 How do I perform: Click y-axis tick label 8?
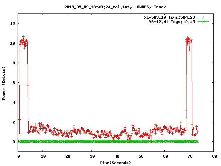tap(14, 63)
